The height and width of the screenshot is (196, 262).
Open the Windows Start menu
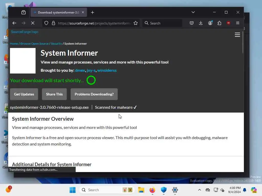pyautogui.click(x=72, y=190)
